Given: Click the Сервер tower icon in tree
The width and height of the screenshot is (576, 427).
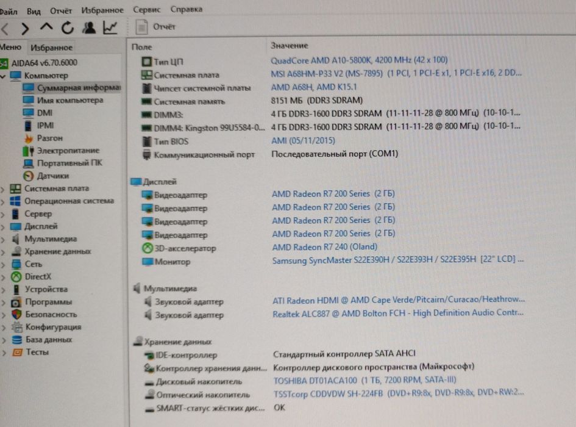Looking at the screenshot, I should point(15,213).
